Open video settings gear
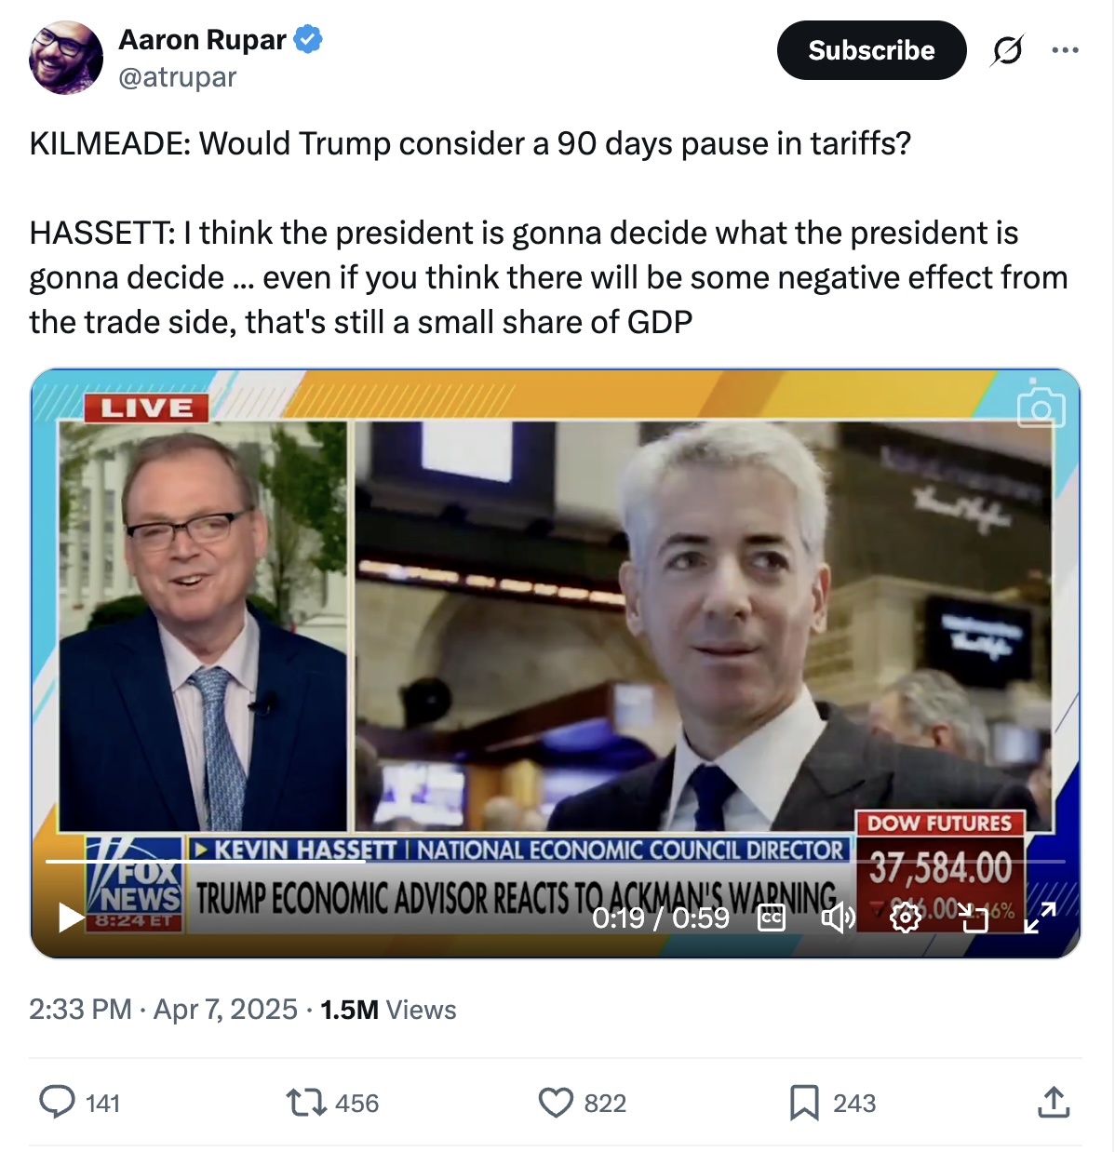Image resolution: width=1115 pixels, height=1152 pixels. pos(905,918)
